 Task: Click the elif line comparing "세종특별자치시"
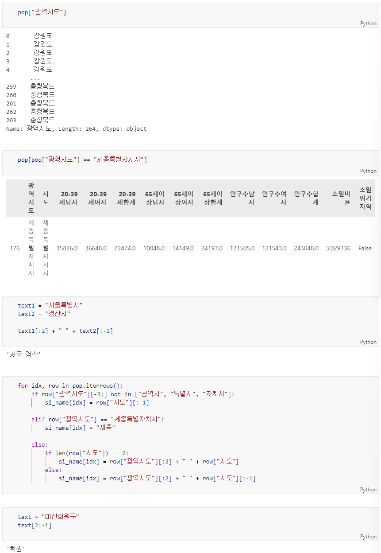coord(97,419)
